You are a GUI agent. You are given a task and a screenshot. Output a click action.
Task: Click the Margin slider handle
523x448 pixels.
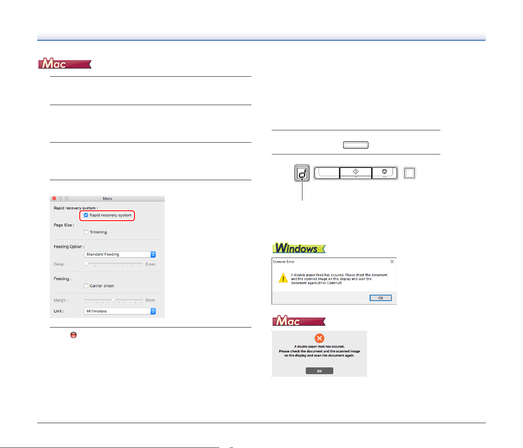point(113,300)
